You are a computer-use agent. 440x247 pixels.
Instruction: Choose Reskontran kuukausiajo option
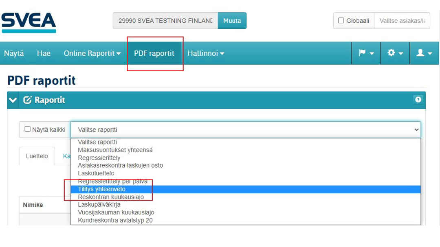click(246, 197)
